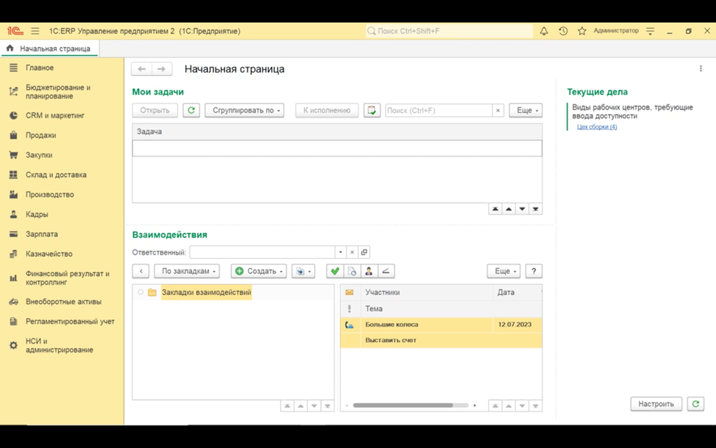716x448 pixels.
Task: Jump to last row in Мои задачи
Action: (536, 209)
